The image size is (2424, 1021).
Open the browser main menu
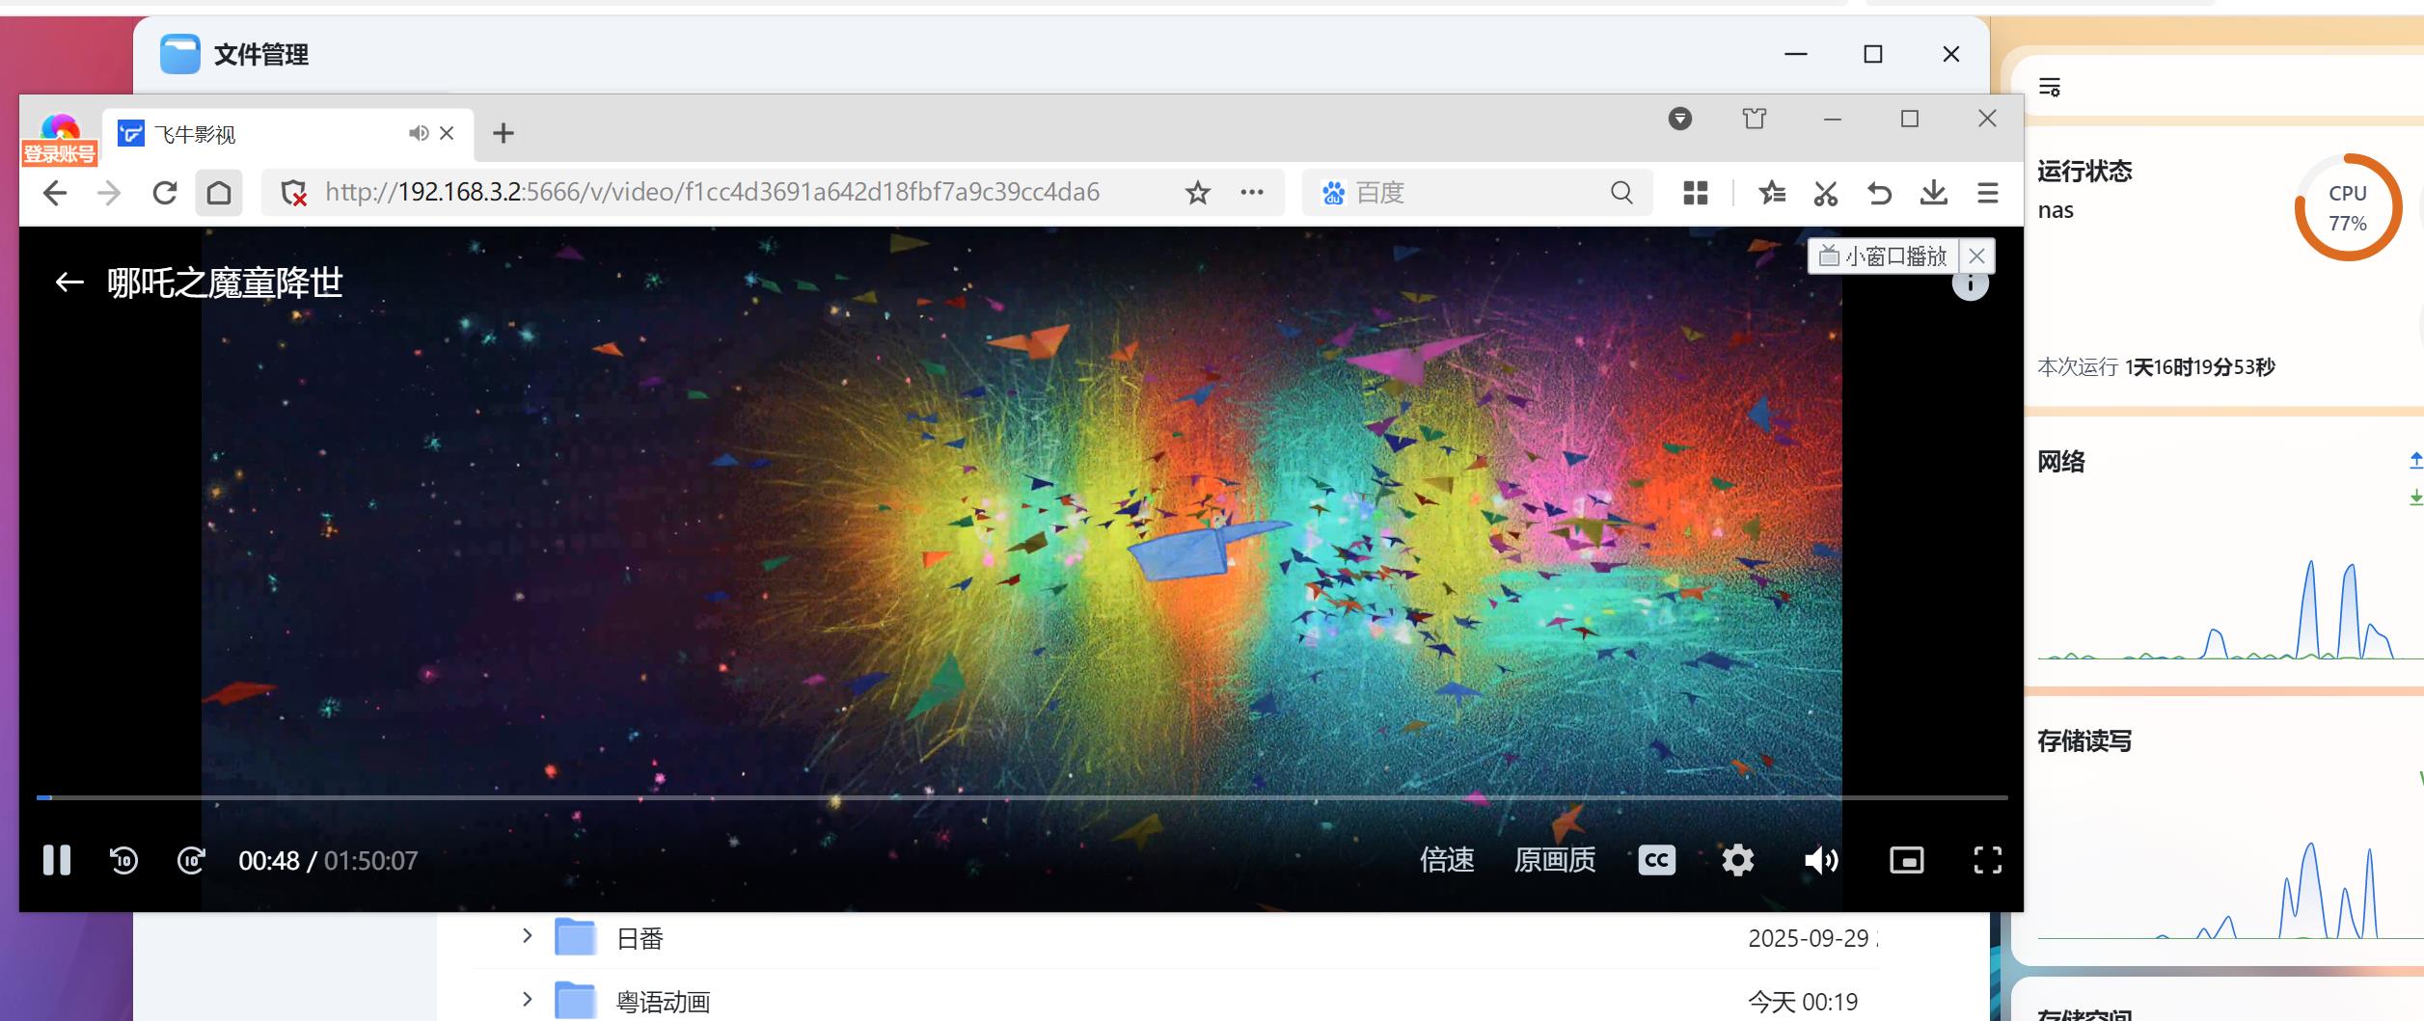1987,193
